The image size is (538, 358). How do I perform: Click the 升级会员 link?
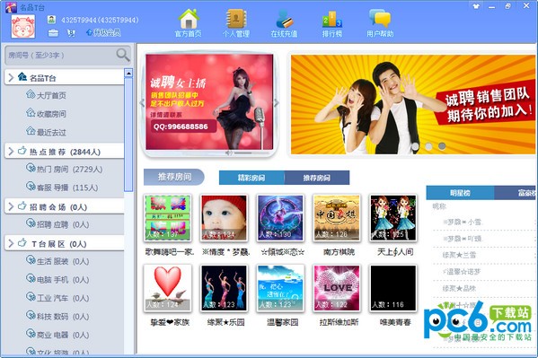point(103,32)
